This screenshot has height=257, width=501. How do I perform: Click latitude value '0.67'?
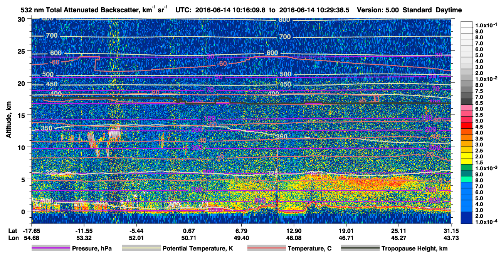(x=189, y=230)
